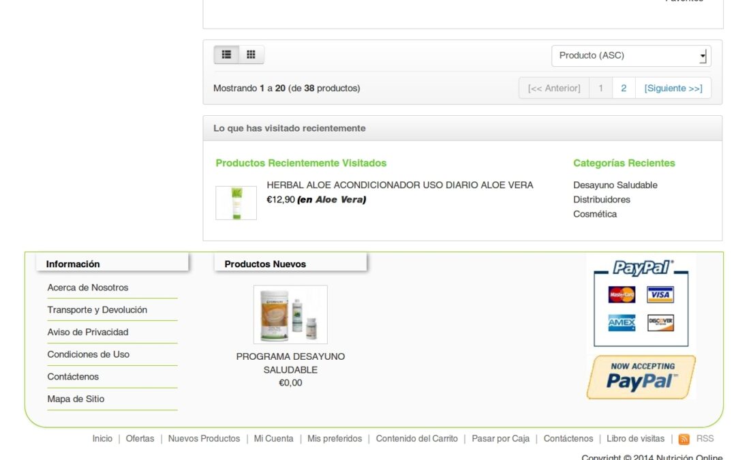
Task: Click the MasterCard logo
Action: [622, 295]
